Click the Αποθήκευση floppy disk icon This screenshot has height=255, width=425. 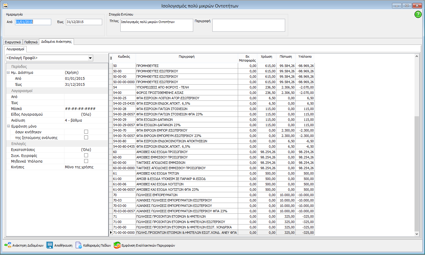(x=50, y=245)
